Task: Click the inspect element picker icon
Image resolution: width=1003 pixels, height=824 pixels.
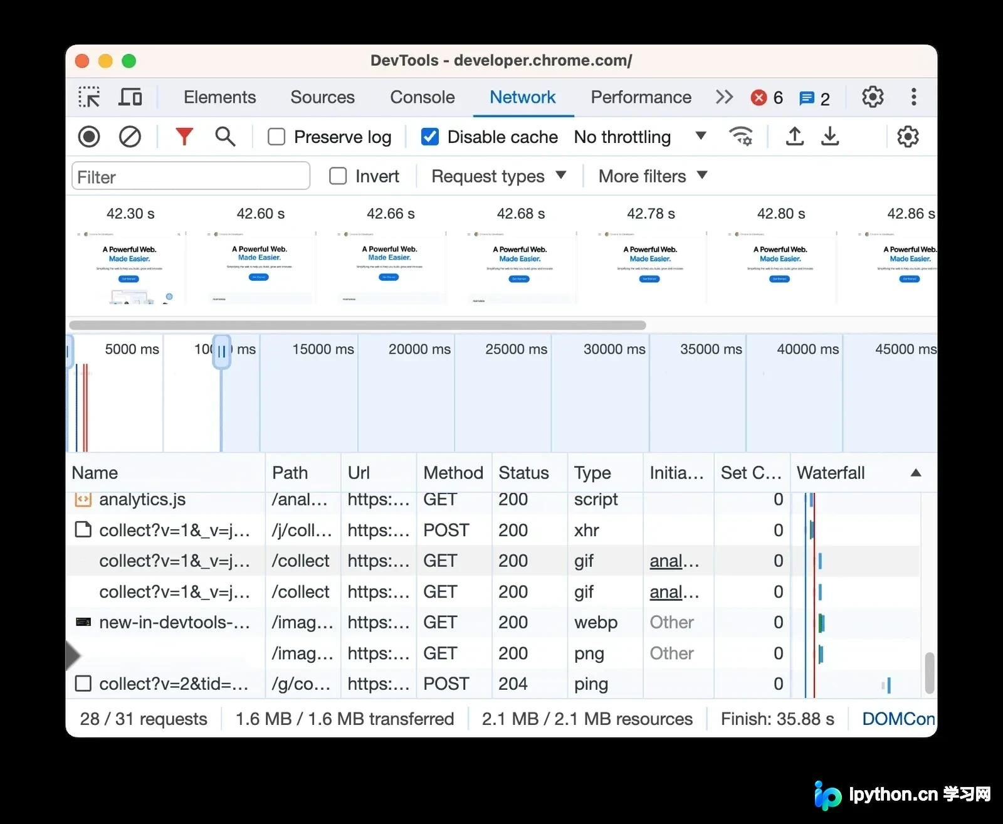Action: [89, 97]
